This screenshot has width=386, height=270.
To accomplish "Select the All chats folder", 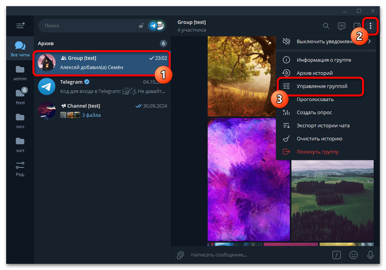I will pos(20,49).
